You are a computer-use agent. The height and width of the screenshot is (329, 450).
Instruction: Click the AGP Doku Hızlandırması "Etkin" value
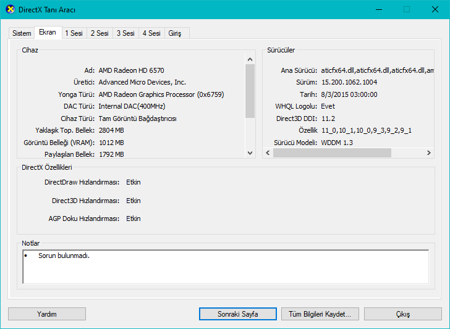pyautogui.click(x=134, y=219)
